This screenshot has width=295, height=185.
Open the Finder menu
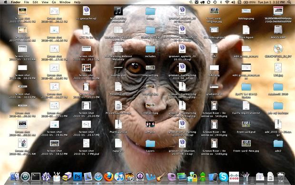pyautogui.click(x=16, y=2)
